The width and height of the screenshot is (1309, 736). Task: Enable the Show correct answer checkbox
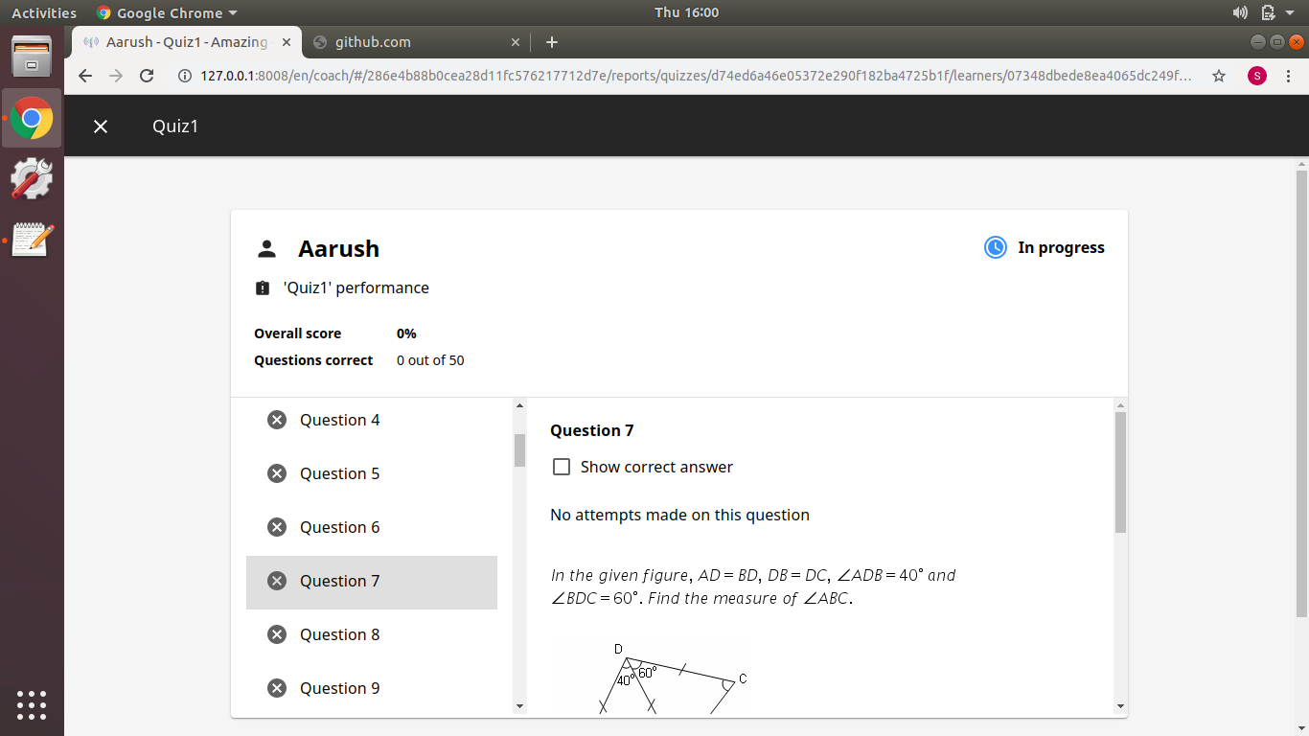(x=562, y=467)
